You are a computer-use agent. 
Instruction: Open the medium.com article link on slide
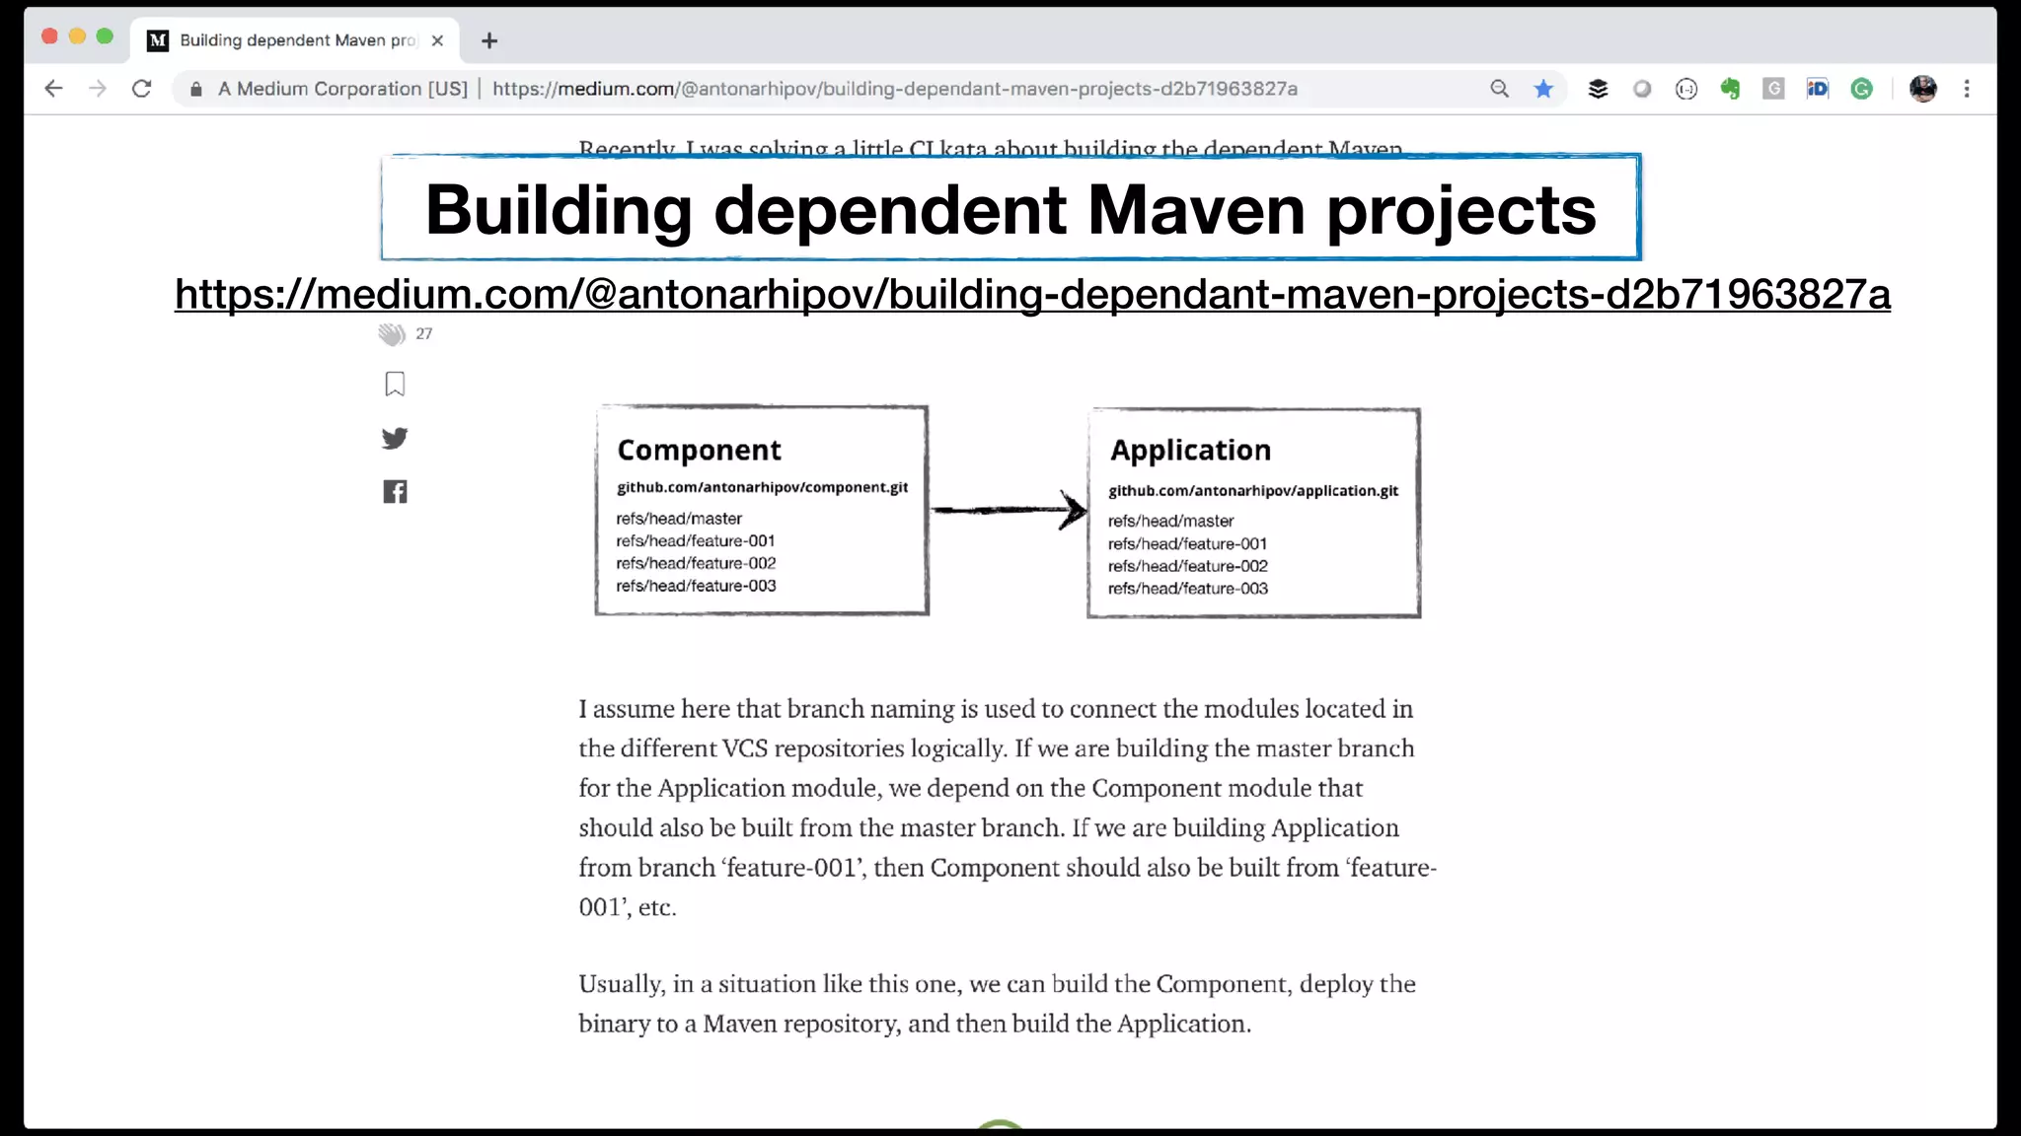click(x=1032, y=294)
